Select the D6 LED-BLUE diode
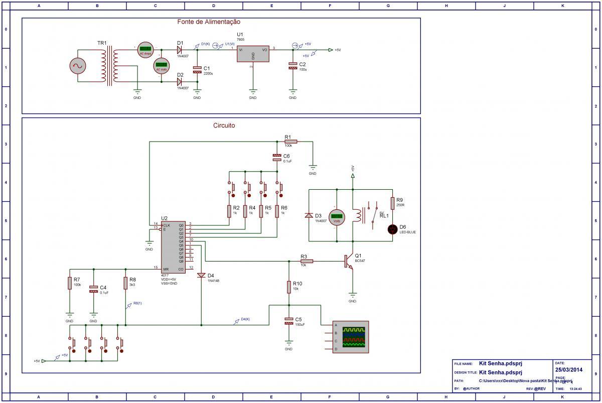 pos(393,229)
